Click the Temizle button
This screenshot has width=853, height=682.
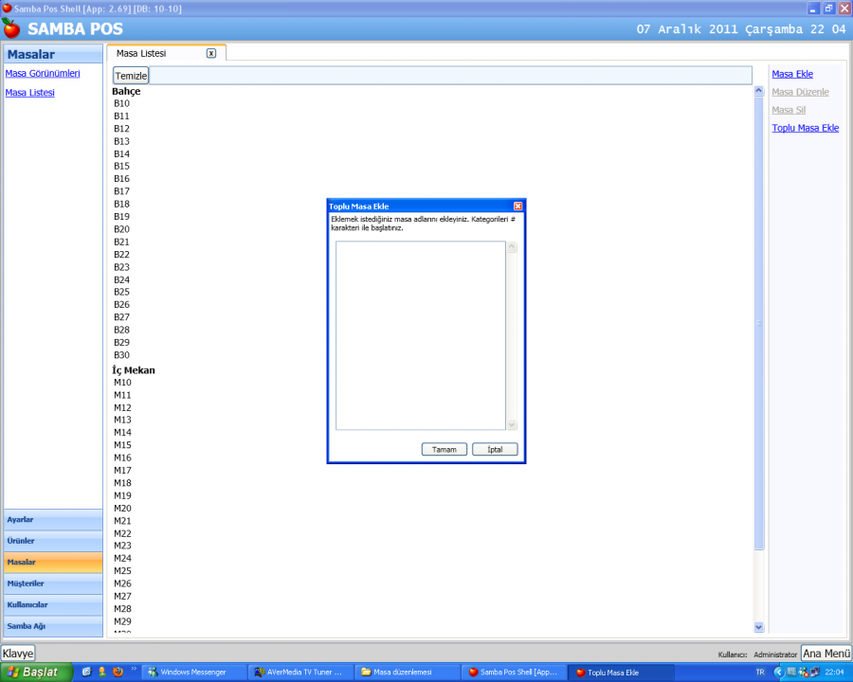pos(131,76)
